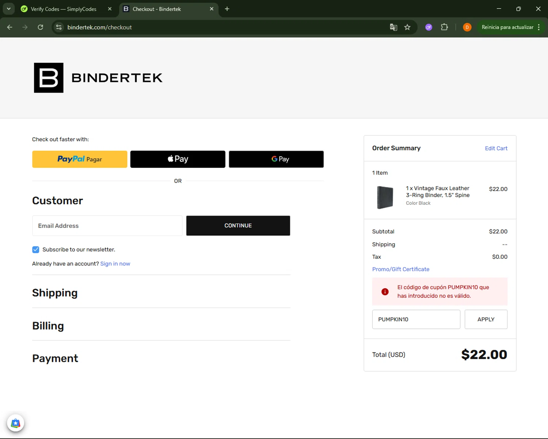Bookmark this page with the star icon

pos(407,27)
